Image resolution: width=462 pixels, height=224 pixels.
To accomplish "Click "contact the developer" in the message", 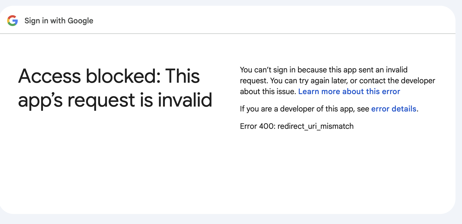I will click(x=397, y=81).
